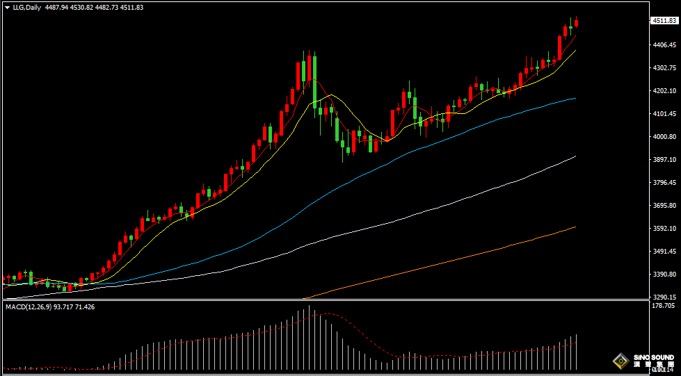Click the 4406.45 price axis label
681x376 pixels.
click(x=664, y=44)
